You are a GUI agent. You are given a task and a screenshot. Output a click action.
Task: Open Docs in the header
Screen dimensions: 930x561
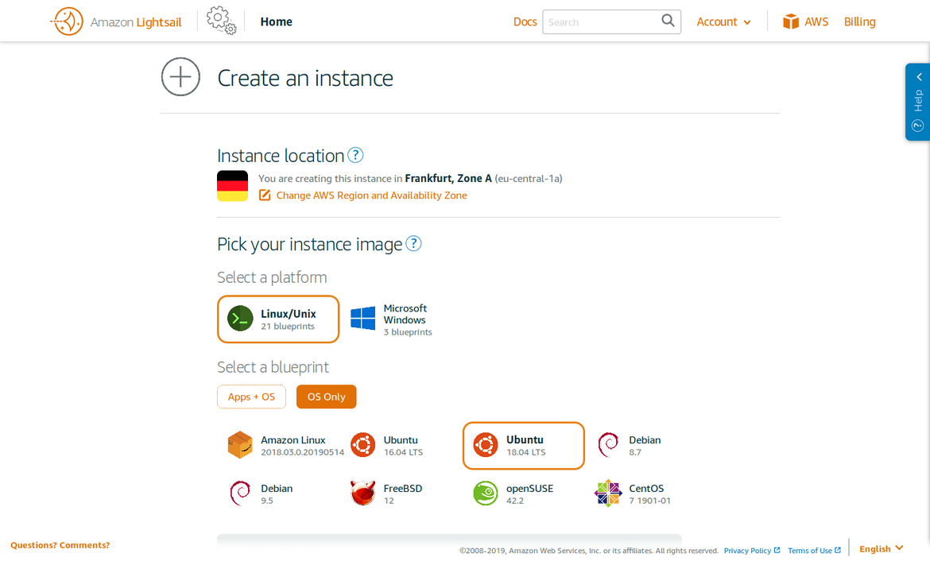tap(525, 22)
